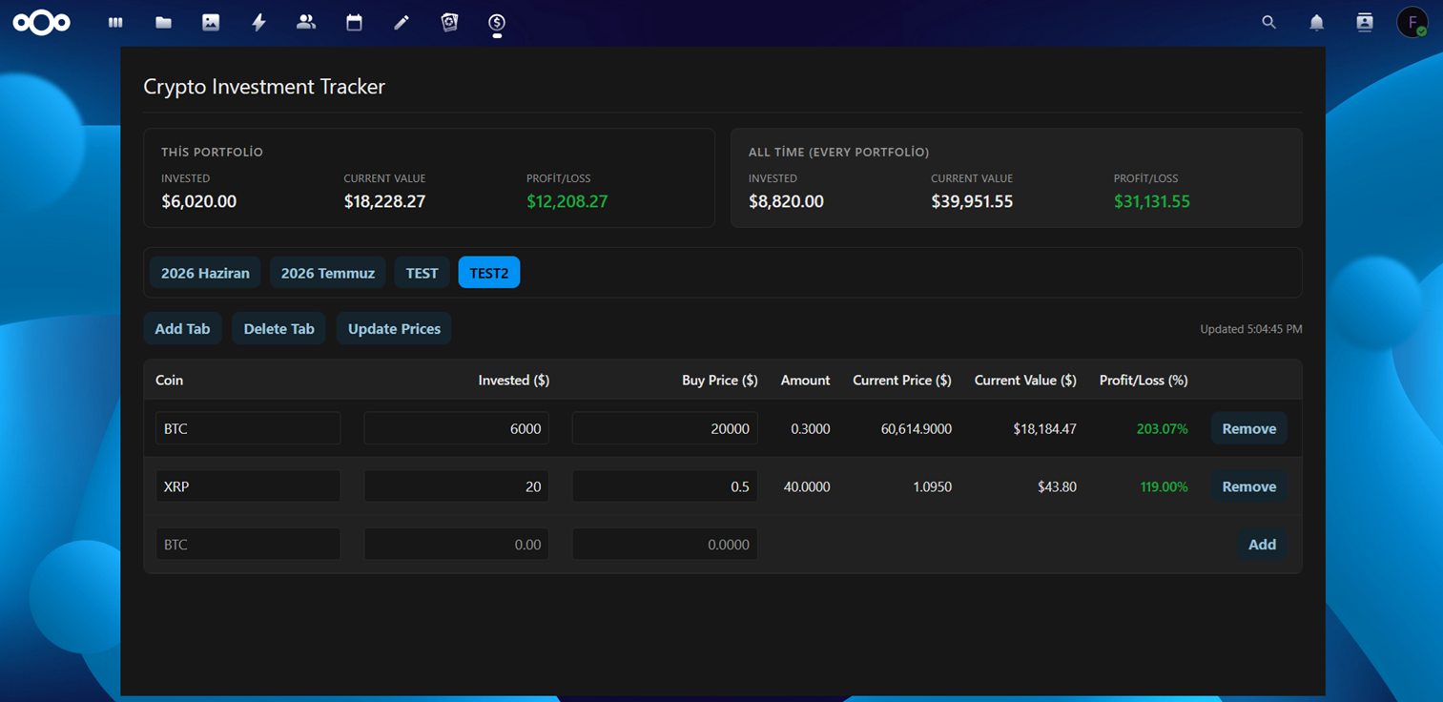1443x702 pixels.
Task: Click this portfolio profit $12,208.27
Action: click(567, 201)
